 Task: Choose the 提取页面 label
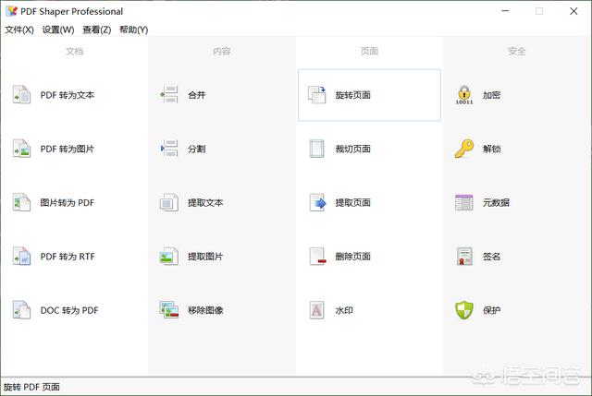(353, 203)
